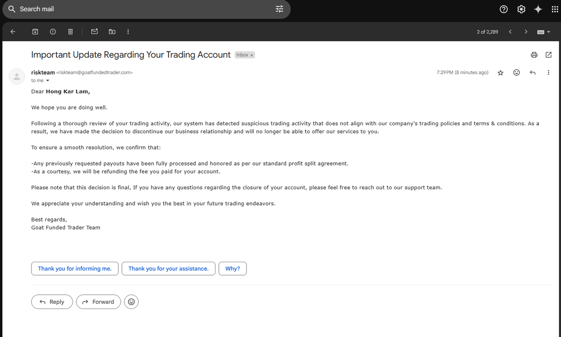Mark the email as unread
Screen dimensions: 561x337
pos(94,32)
